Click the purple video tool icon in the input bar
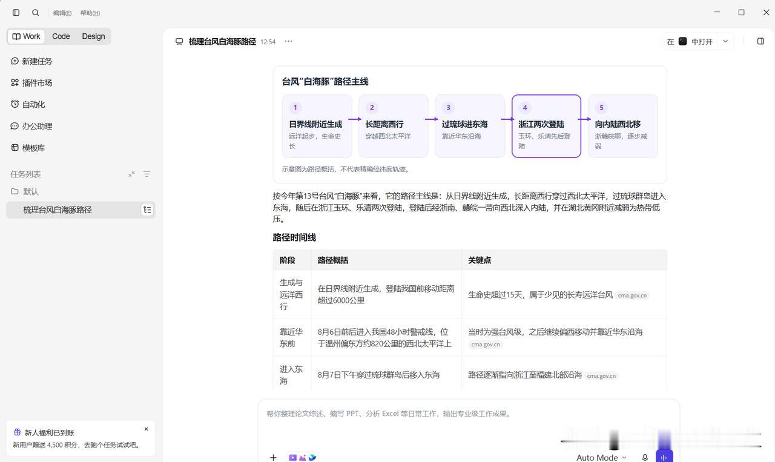Image resolution: width=775 pixels, height=462 pixels. tap(292, 458)
